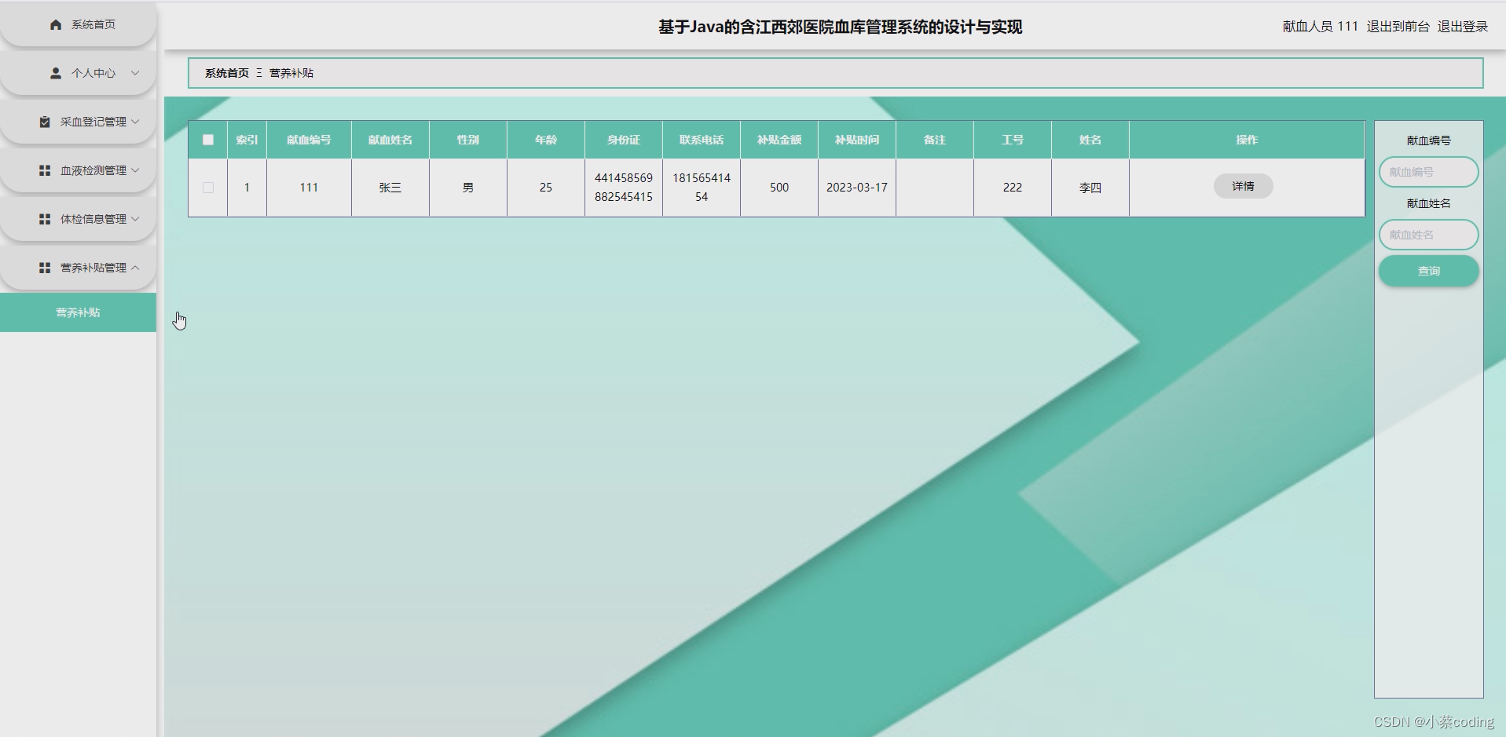Viewport: 1506px width, 737px height.
Task: Click the phone cell 18156541454
Action: click(702, 188)
